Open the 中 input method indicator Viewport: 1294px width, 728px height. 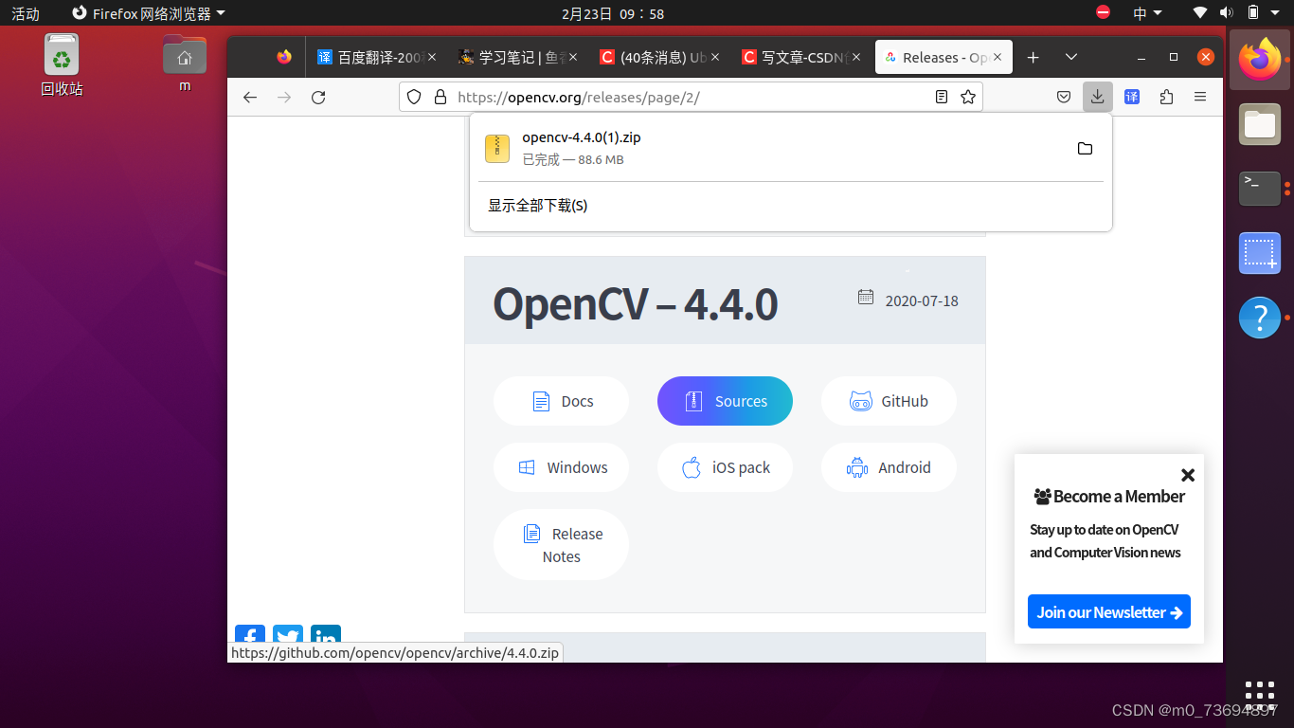pyautogui.click(x=1147, y=13)
